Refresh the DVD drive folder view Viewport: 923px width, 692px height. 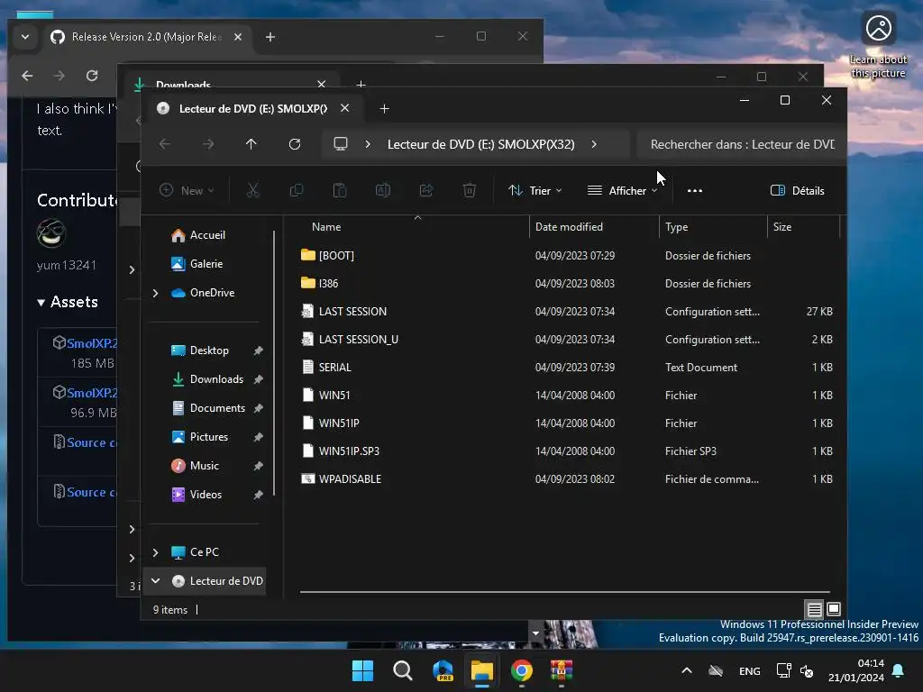click(295, 144)
